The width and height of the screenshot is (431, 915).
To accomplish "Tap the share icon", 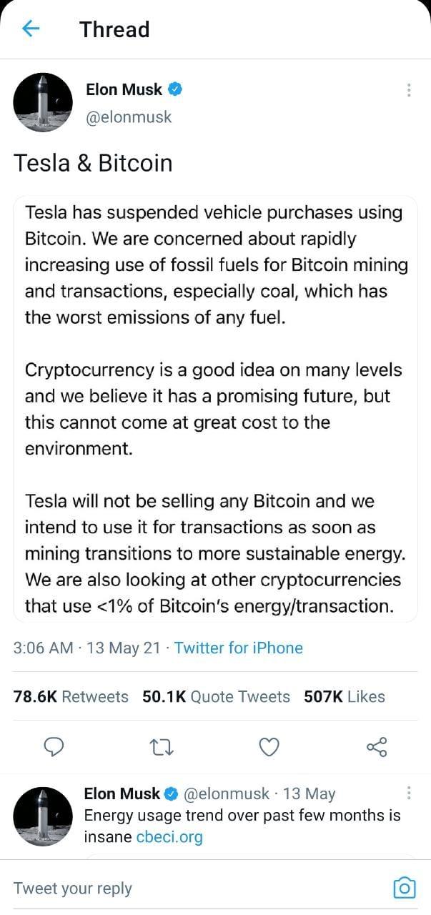I will 376,747.
